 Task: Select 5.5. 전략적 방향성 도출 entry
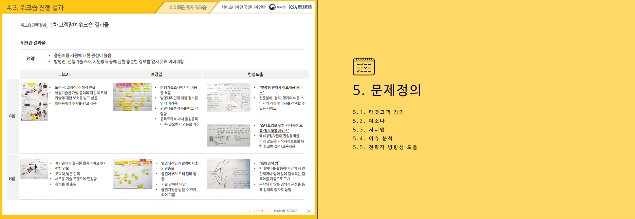coord(385,147)
